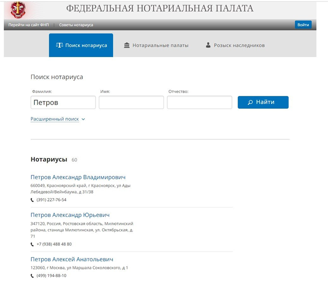
Task: Click the scales icon on Поиск нотариуса tab
Action: click(60, 45)
